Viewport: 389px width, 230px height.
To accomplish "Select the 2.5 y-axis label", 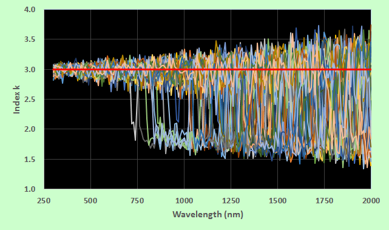I will click(30, 100).
